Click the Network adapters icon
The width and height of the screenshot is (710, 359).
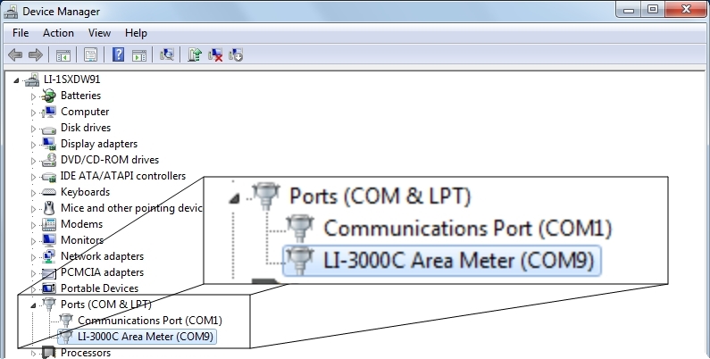pos(48,256)
